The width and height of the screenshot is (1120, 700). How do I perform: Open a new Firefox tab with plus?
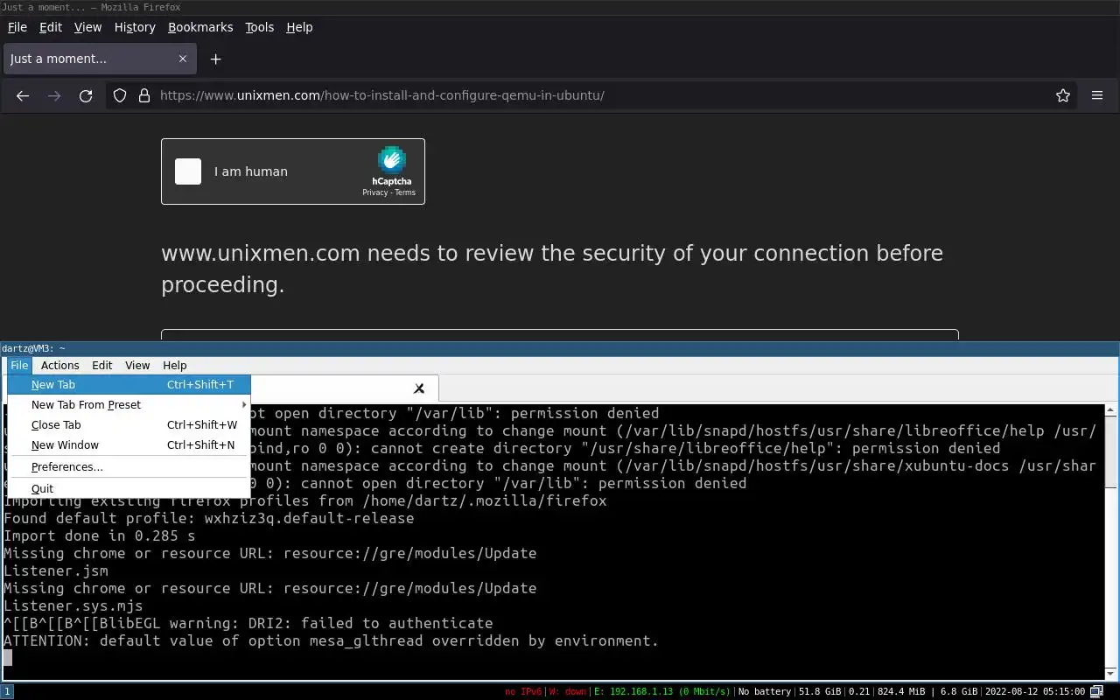pos(215,59)
